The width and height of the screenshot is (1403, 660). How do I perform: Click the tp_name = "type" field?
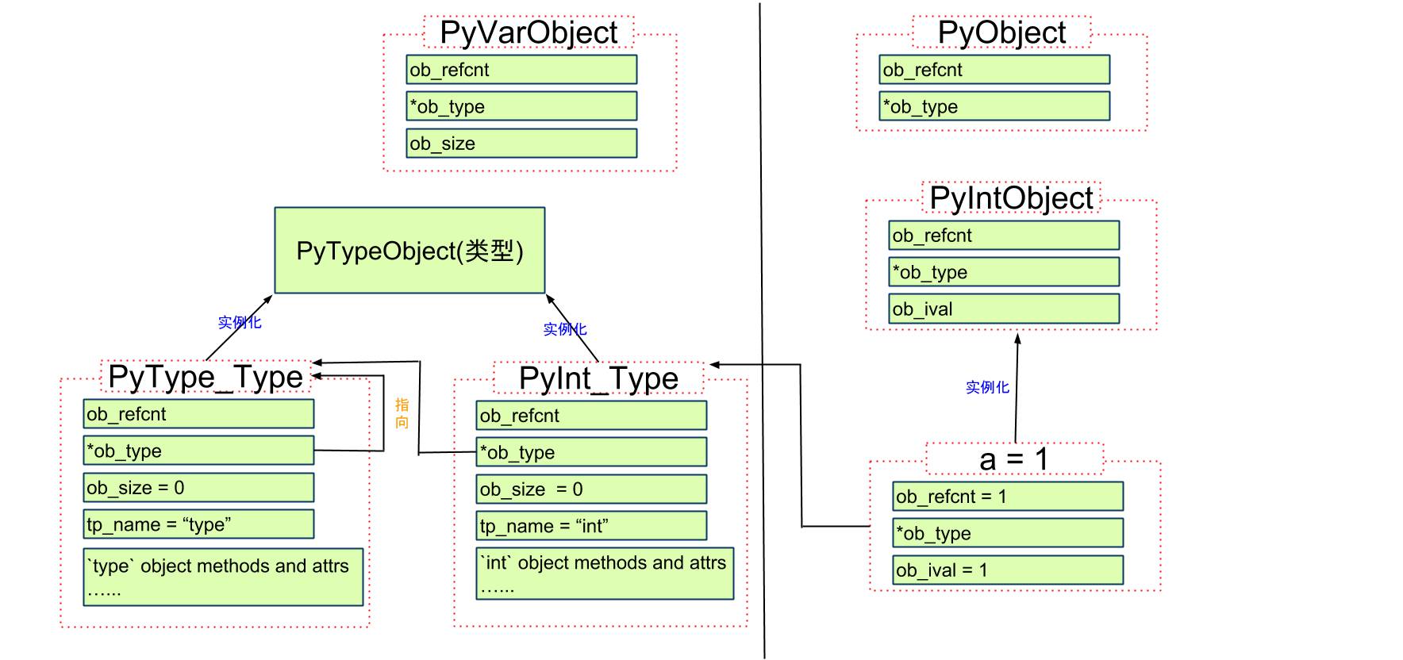click(x=198, y=524)
